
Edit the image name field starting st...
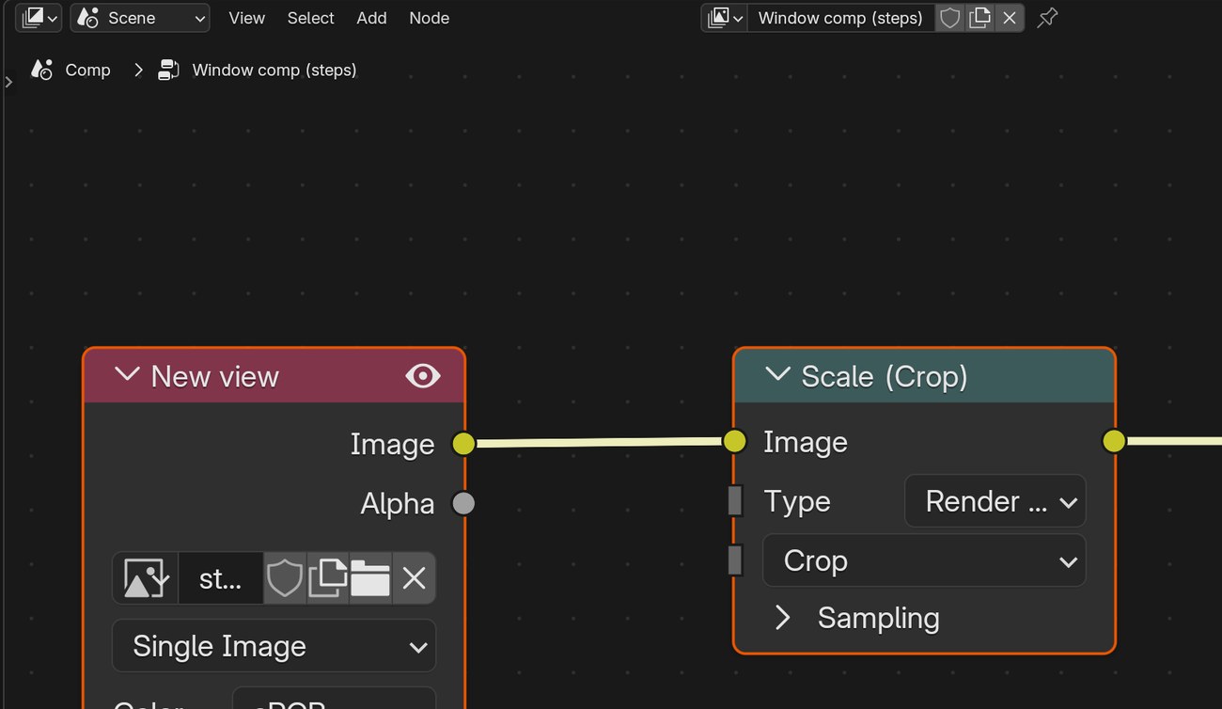220,577
